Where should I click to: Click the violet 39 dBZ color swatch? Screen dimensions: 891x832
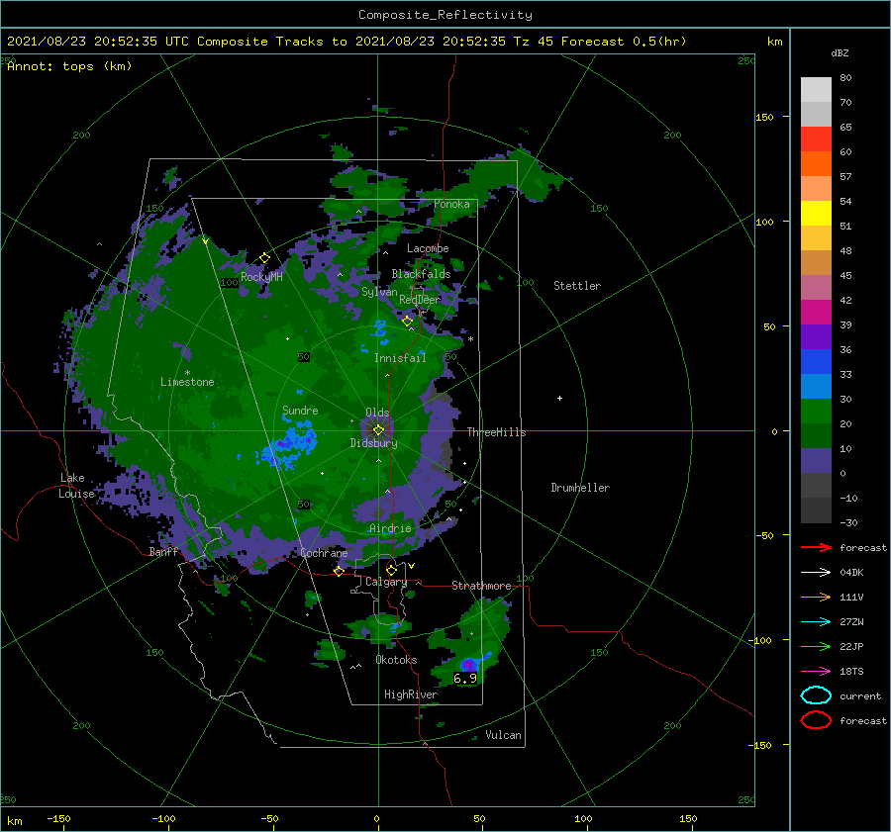click(816, 336)
